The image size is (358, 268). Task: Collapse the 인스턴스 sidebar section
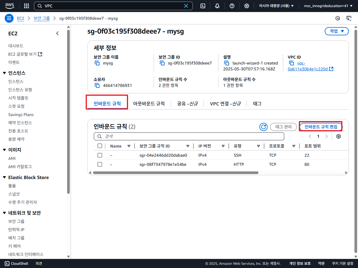(x=4, y=73)
